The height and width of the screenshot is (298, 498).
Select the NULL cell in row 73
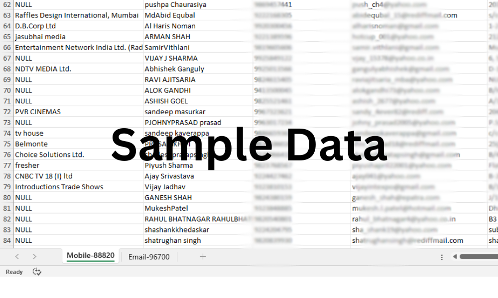[x=79, y=123]
